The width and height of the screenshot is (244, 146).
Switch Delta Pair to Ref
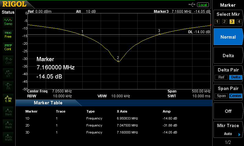coord(221,77)
